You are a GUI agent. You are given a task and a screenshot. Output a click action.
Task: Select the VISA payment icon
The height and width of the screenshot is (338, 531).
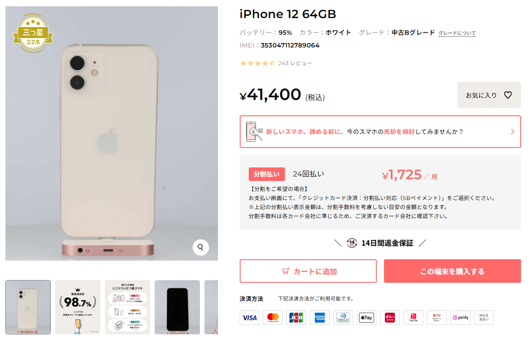pos(249,318)
